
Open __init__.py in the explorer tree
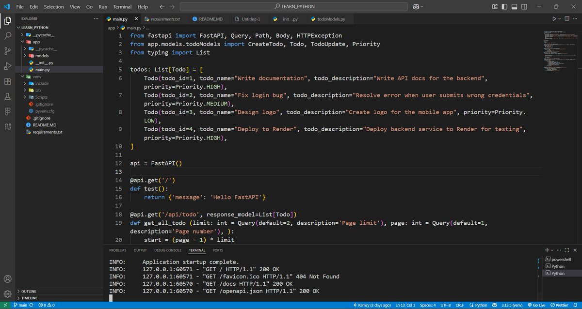pos(59,62)
